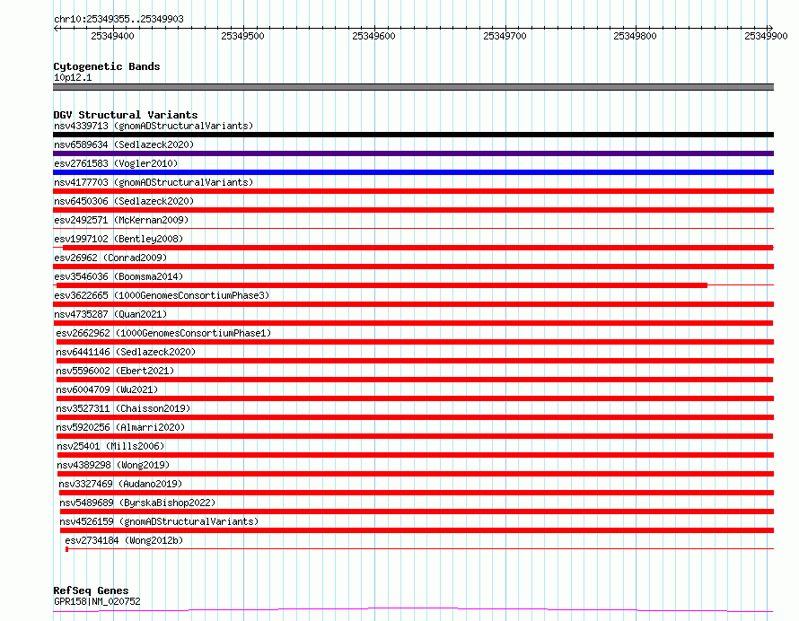The width and height of the screenshot is (799, 621).
Task: Select nsv4735287 (Quan2021) label
Action: click(x=110, y=314)
